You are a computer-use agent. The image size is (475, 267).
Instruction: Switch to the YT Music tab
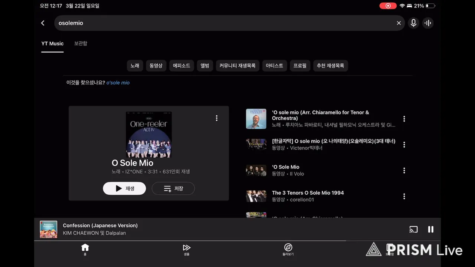pos(52,43)
